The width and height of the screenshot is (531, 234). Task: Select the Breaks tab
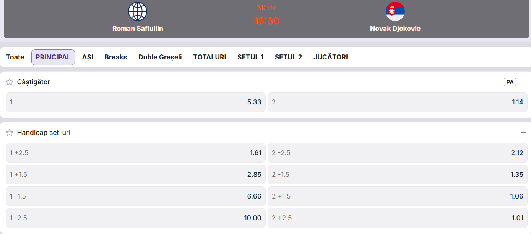116,57
